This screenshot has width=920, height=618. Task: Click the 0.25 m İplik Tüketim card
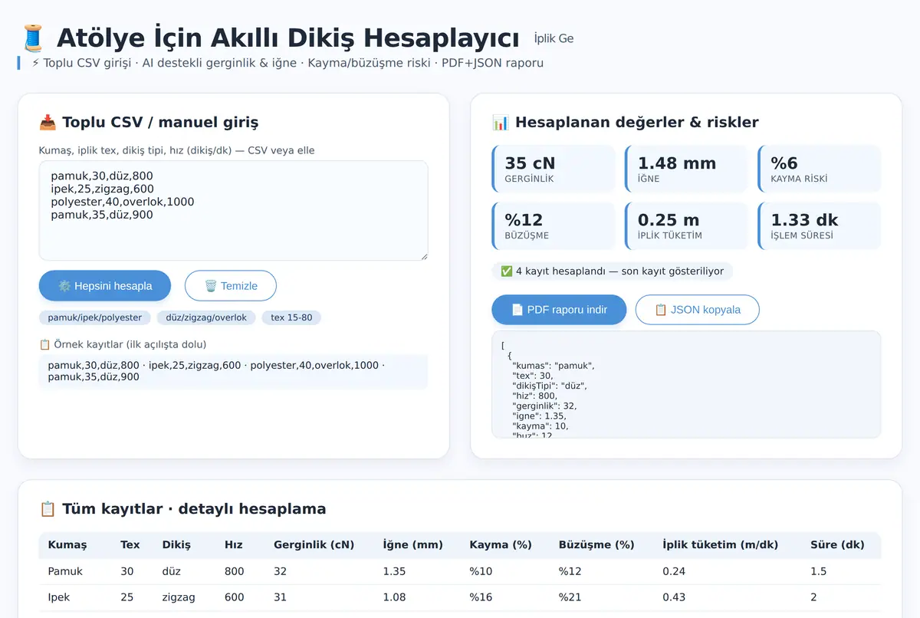click(x=686, y=226)
